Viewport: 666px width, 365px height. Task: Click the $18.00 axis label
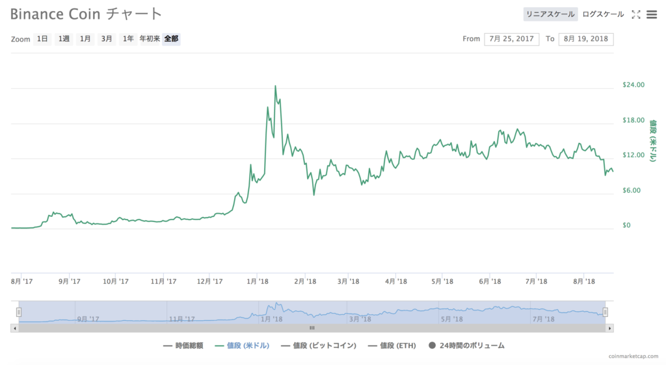point(633,120)
